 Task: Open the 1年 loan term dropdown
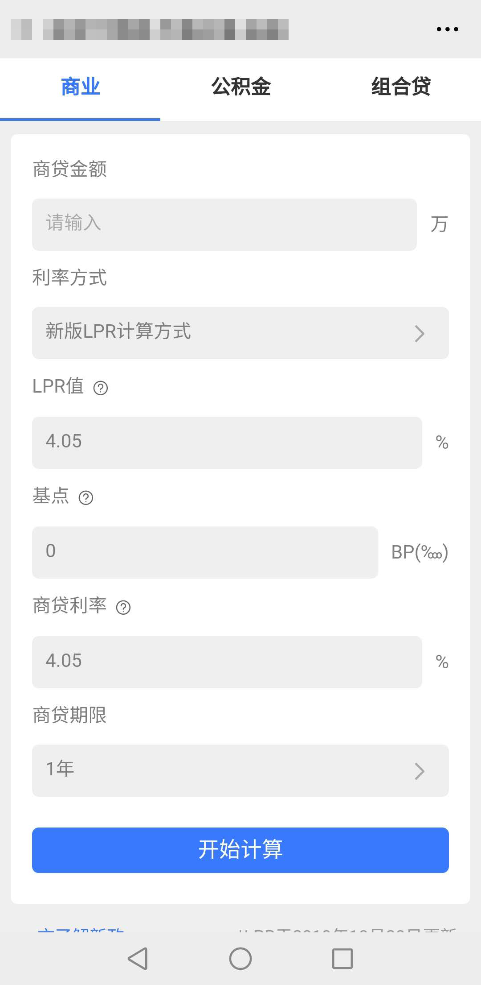click(223, 770)
